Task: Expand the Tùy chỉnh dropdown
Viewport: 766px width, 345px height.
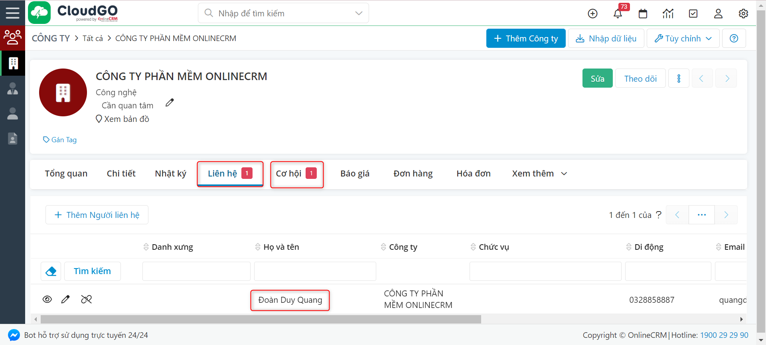Action: pyautogui.click(x=683, y=39)
